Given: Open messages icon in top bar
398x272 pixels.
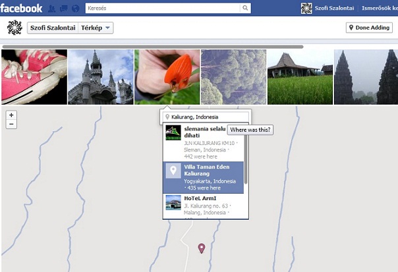Looking at the screenshot, I should point(63,9).
